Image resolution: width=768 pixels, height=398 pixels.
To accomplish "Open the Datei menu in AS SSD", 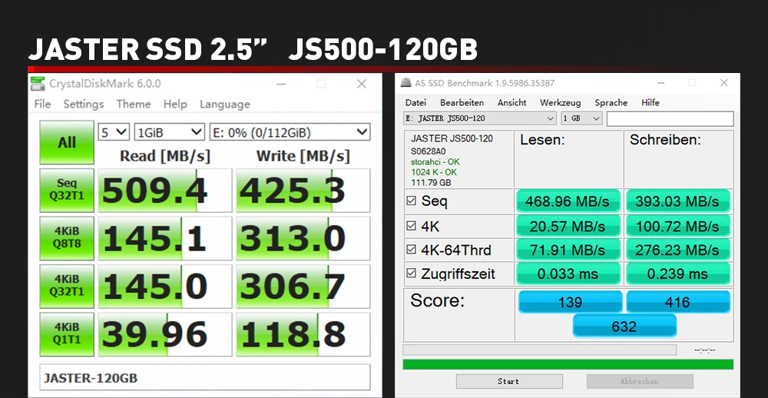I will [x=415, y=102].
